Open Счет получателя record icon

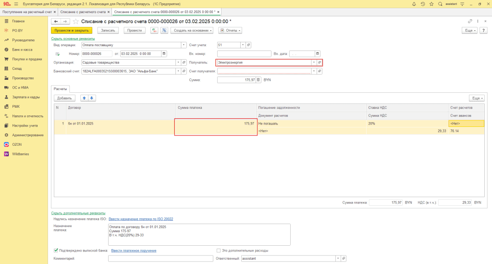320,71
